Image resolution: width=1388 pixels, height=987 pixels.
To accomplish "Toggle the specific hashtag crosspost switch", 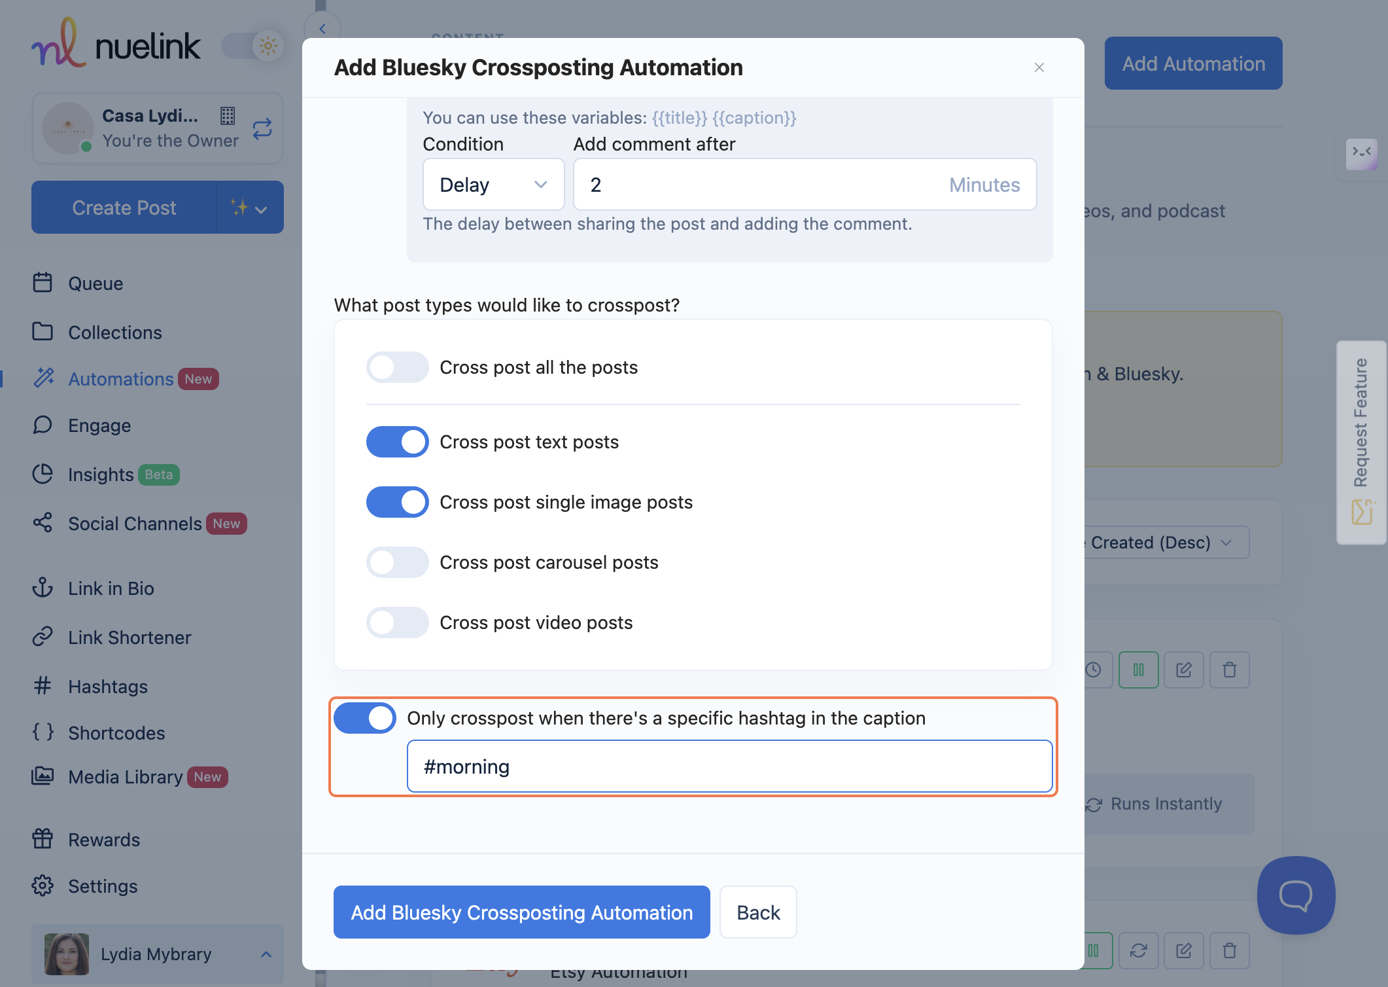I will tap(364, 718).
